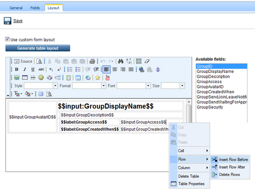Click the Preview icon beside Source
255x191 pixels.
39,61
